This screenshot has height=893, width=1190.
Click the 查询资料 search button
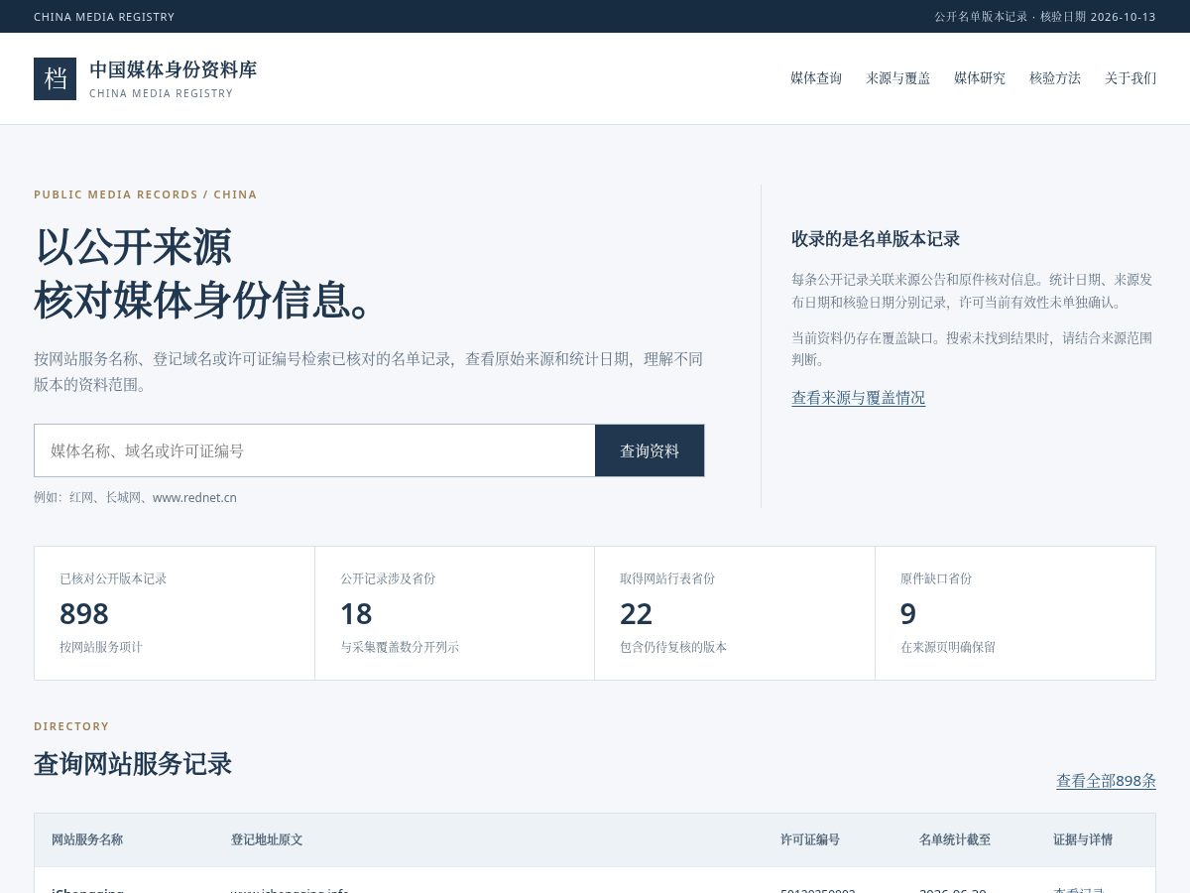650,450
